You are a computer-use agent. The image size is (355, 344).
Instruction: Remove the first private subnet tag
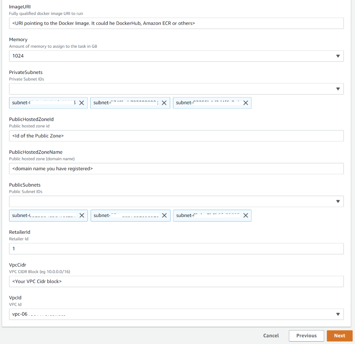coord(82,103)
